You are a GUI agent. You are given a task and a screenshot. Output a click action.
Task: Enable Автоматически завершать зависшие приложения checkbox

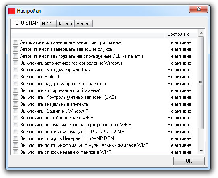(15, 42)
